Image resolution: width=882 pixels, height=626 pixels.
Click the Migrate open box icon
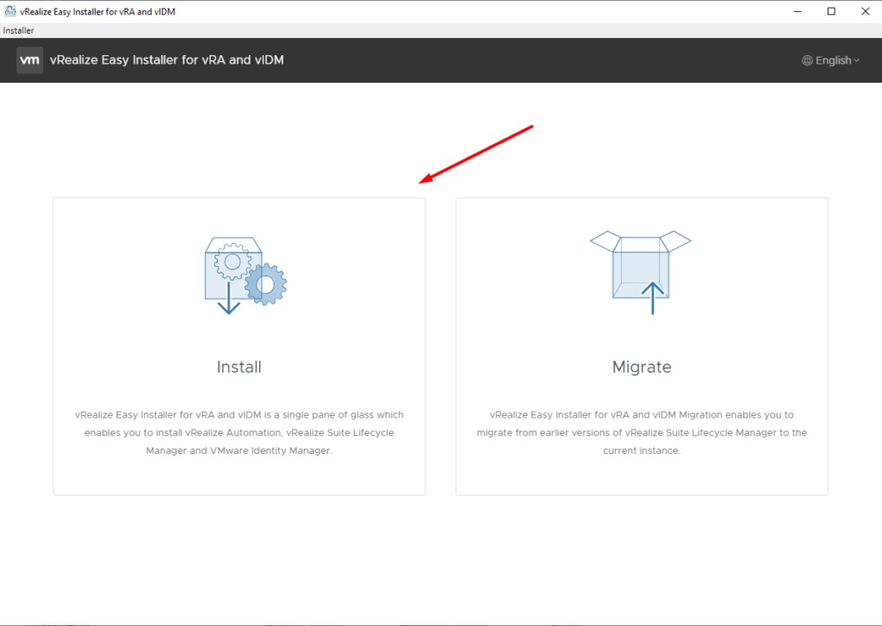tap(641, 272)
